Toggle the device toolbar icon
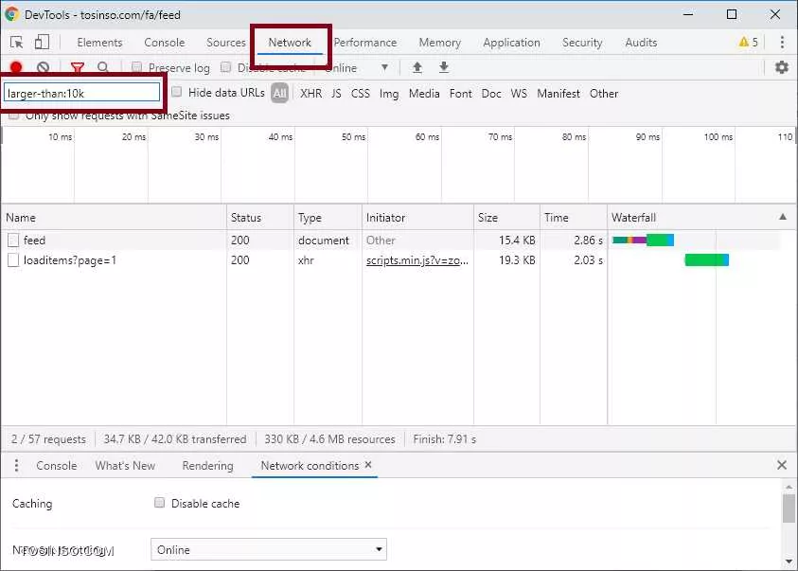This screenshot has height=571, width=798. [42, 43]
